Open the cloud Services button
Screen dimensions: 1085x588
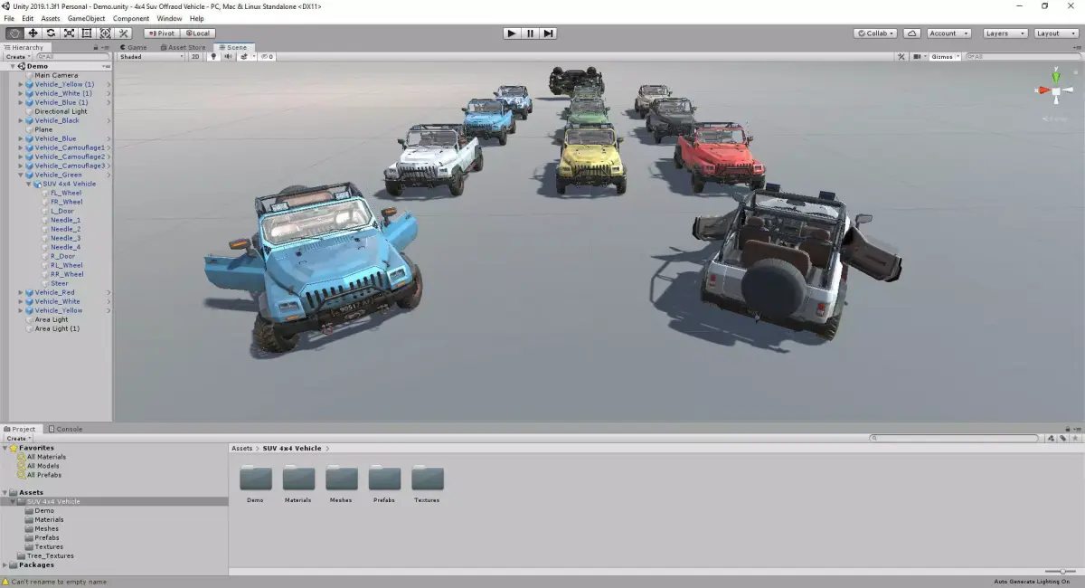(912, 33)
